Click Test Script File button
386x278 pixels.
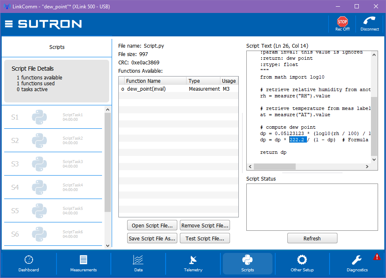tap(205, 238)
